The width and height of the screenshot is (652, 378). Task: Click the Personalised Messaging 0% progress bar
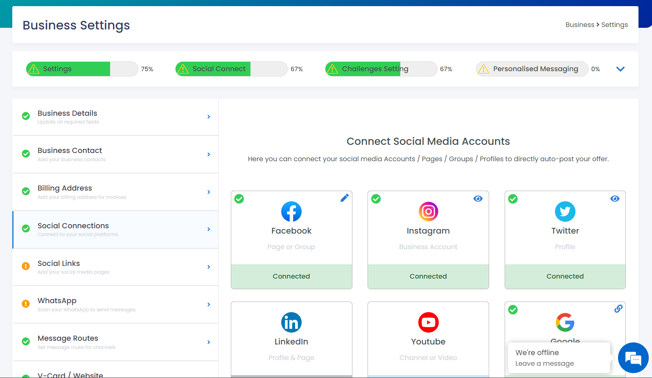[x=532, y=69]
